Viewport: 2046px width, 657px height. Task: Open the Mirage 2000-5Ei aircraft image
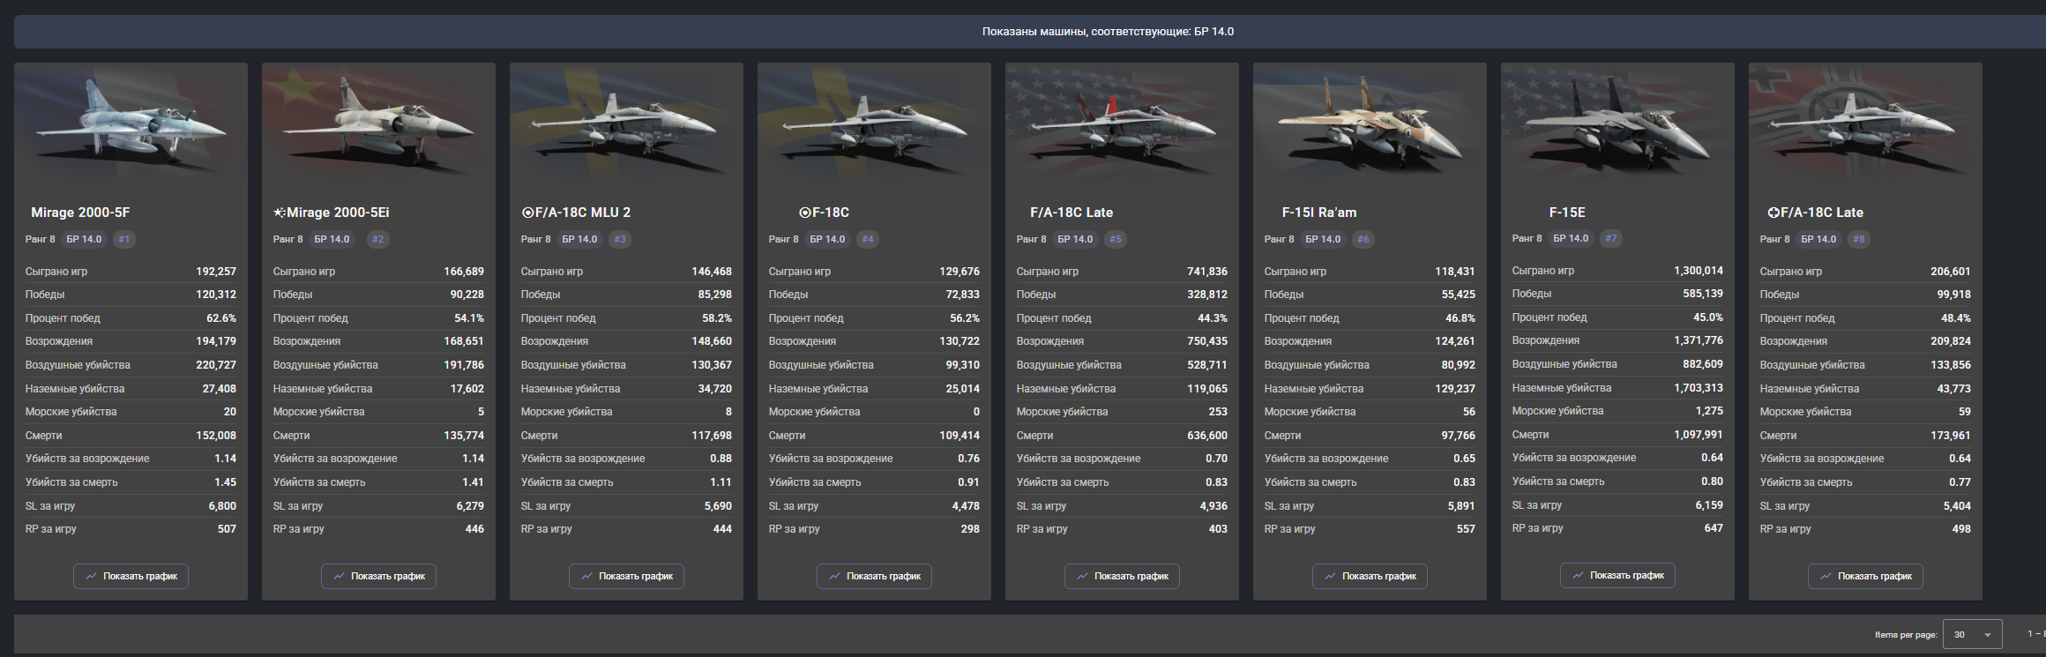(378, 123)
